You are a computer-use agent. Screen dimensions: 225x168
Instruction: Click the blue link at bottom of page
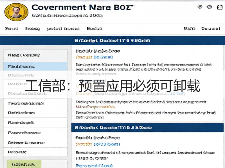94,166
